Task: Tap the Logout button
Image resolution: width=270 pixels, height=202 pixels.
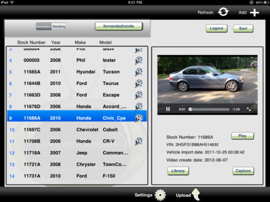Action: pos(217,29)
